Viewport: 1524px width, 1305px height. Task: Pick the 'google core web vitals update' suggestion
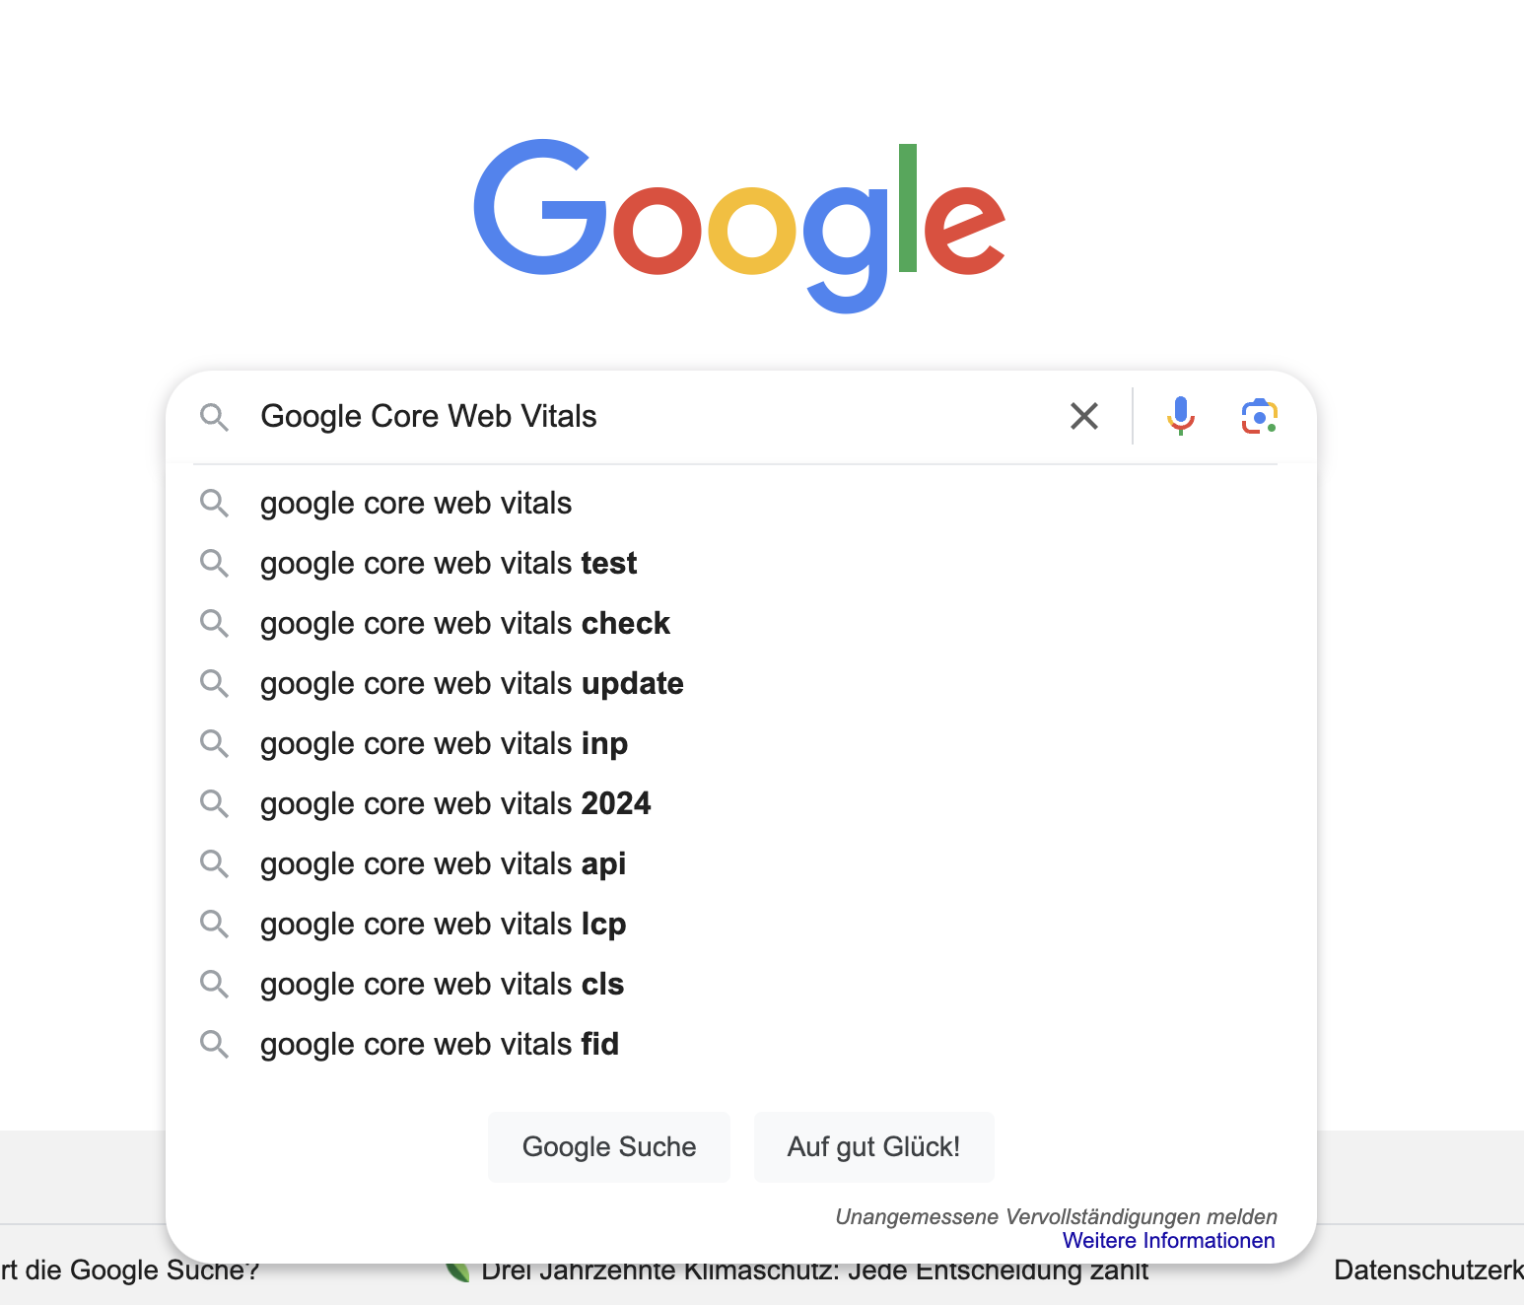740,683
